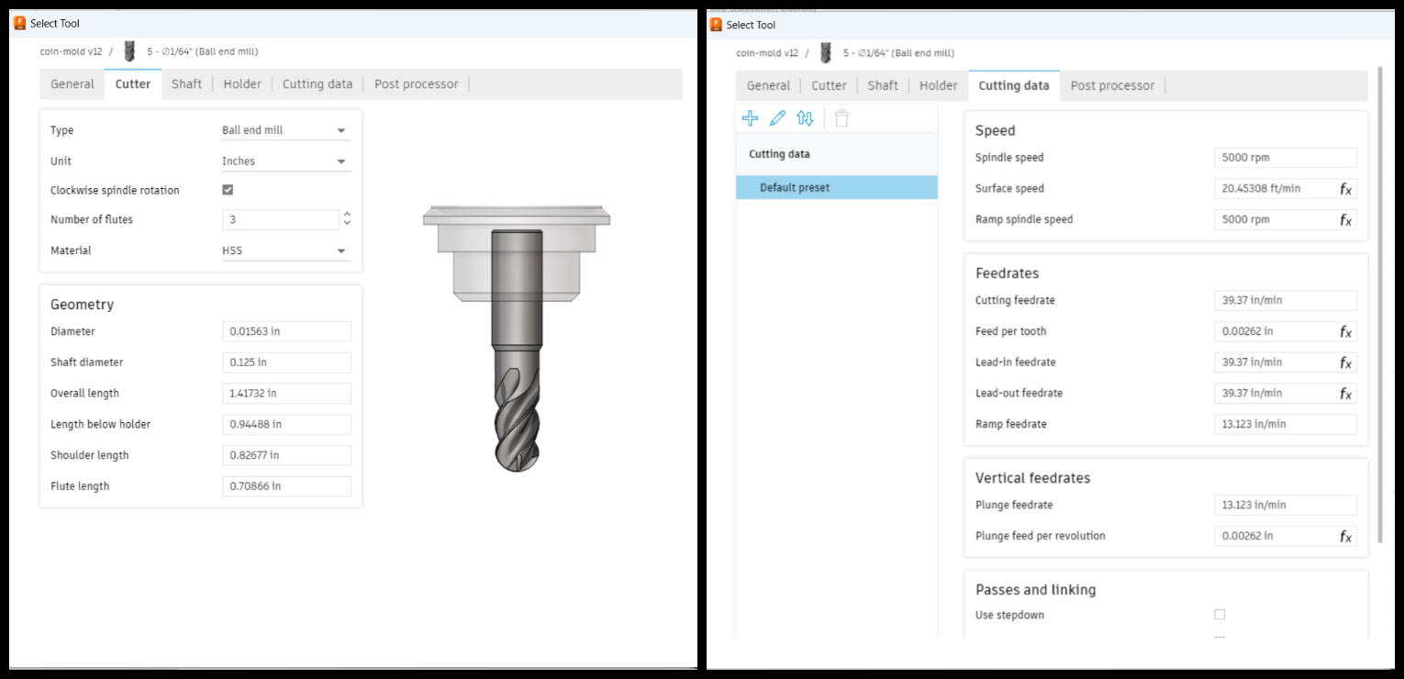Click the Vertical feedrates section heading
The height and width of the screenshot is (679, 1404).
click(x=1032, y=478)
